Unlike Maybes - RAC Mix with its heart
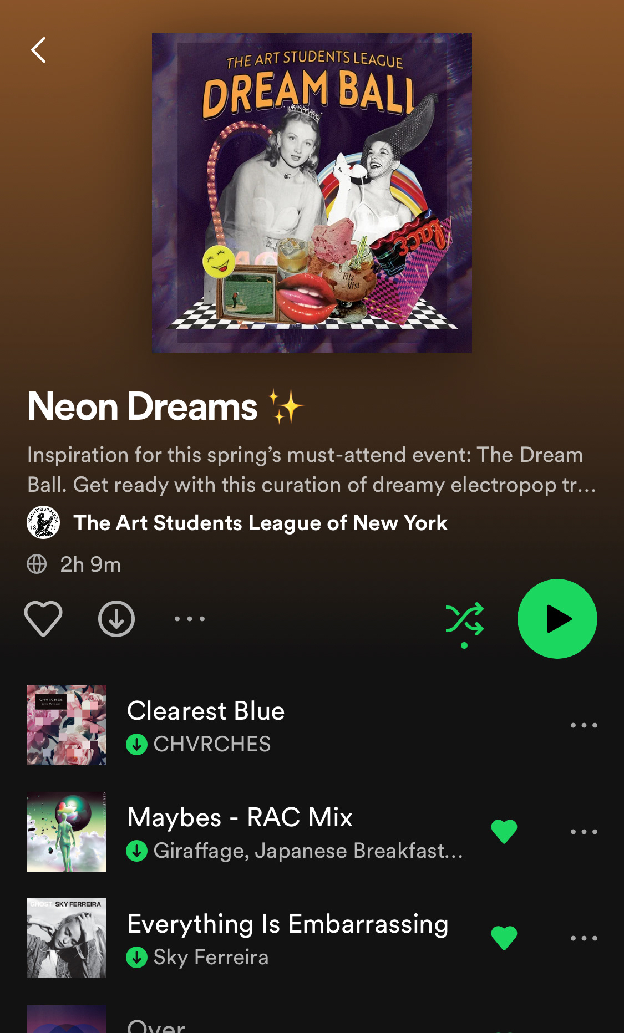The width and height of the screenshot is (624, 1033). (x=504, y=832)
